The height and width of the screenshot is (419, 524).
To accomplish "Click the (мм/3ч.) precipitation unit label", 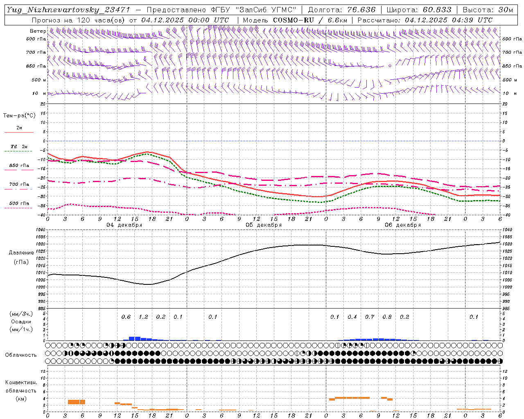I will [21, 314].
